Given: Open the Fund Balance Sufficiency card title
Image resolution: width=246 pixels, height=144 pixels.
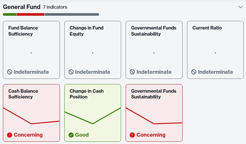Looking at the screenshot, I should tap(23, 31).
